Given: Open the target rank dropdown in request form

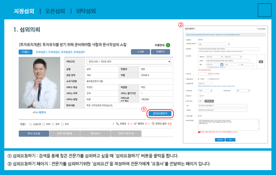Looking at the screenshot, I should 243,91.
